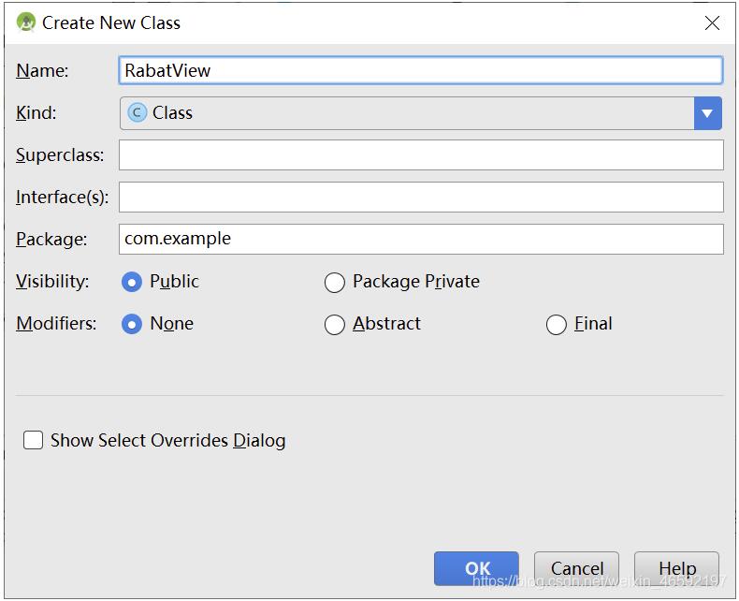Screen dimensions: 739x601
Task: Set the modifier to Abstract
Action: (335, 324)
